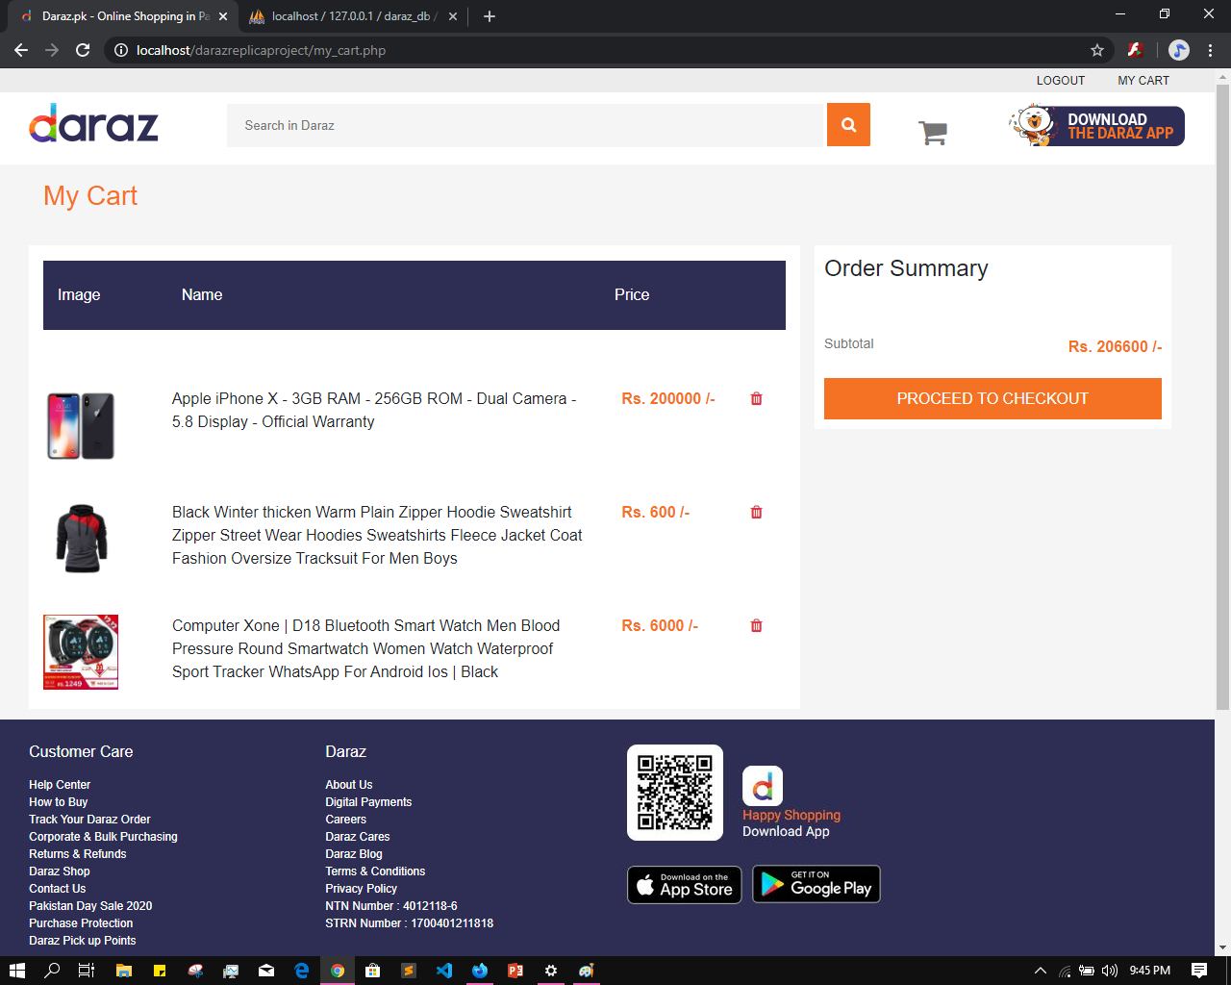The height and width of the screenshot is (985, 1231).
Task: Open Chrome's three-dot menu
Action: click(x=1211, y=50)
